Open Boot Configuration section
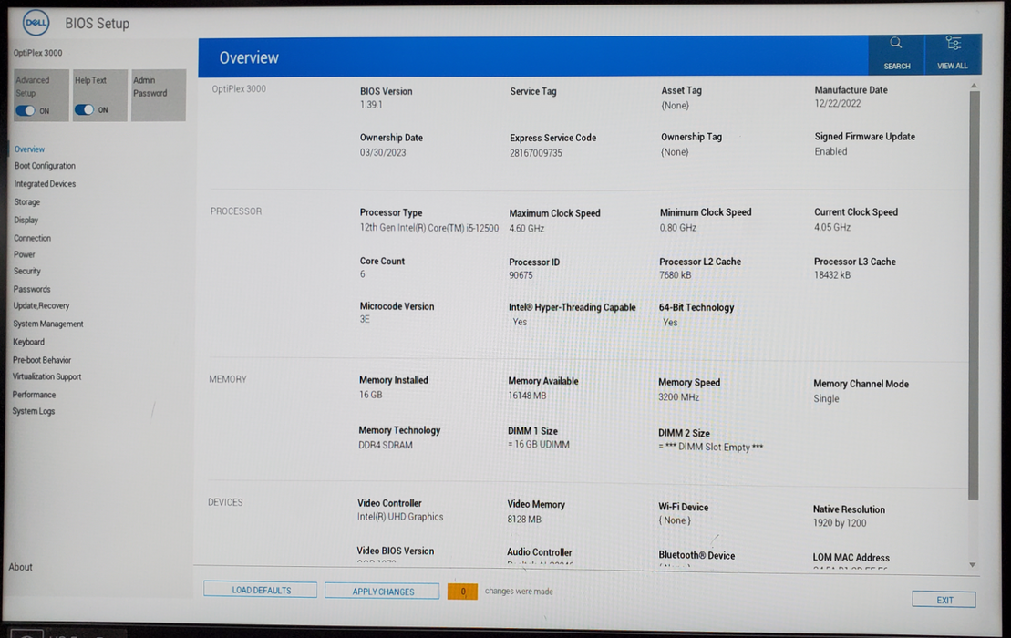This screenshot has height=638, width=1011. (x=46, y=166)
